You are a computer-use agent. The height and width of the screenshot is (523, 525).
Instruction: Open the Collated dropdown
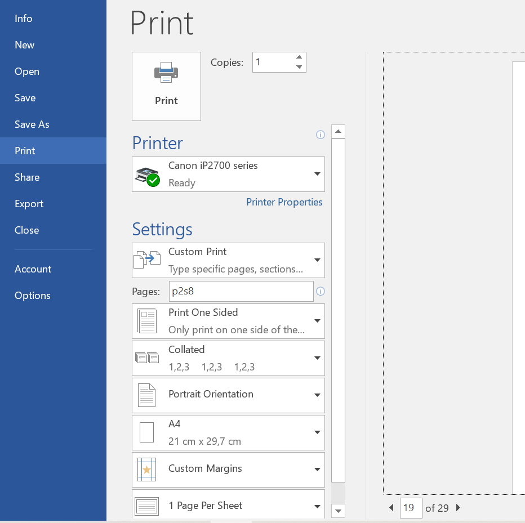(228, 359)
